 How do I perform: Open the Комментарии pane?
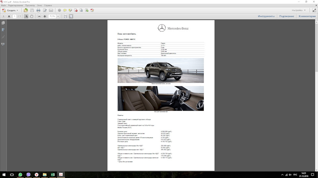click(307, 16)
